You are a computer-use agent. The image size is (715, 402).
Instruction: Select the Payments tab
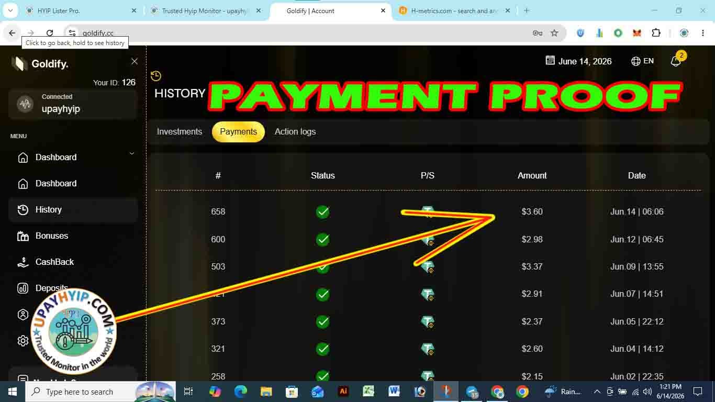coord(238,131)
